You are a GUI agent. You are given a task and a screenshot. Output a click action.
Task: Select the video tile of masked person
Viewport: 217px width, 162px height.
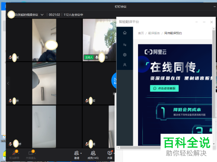click(x=44, y=40)
